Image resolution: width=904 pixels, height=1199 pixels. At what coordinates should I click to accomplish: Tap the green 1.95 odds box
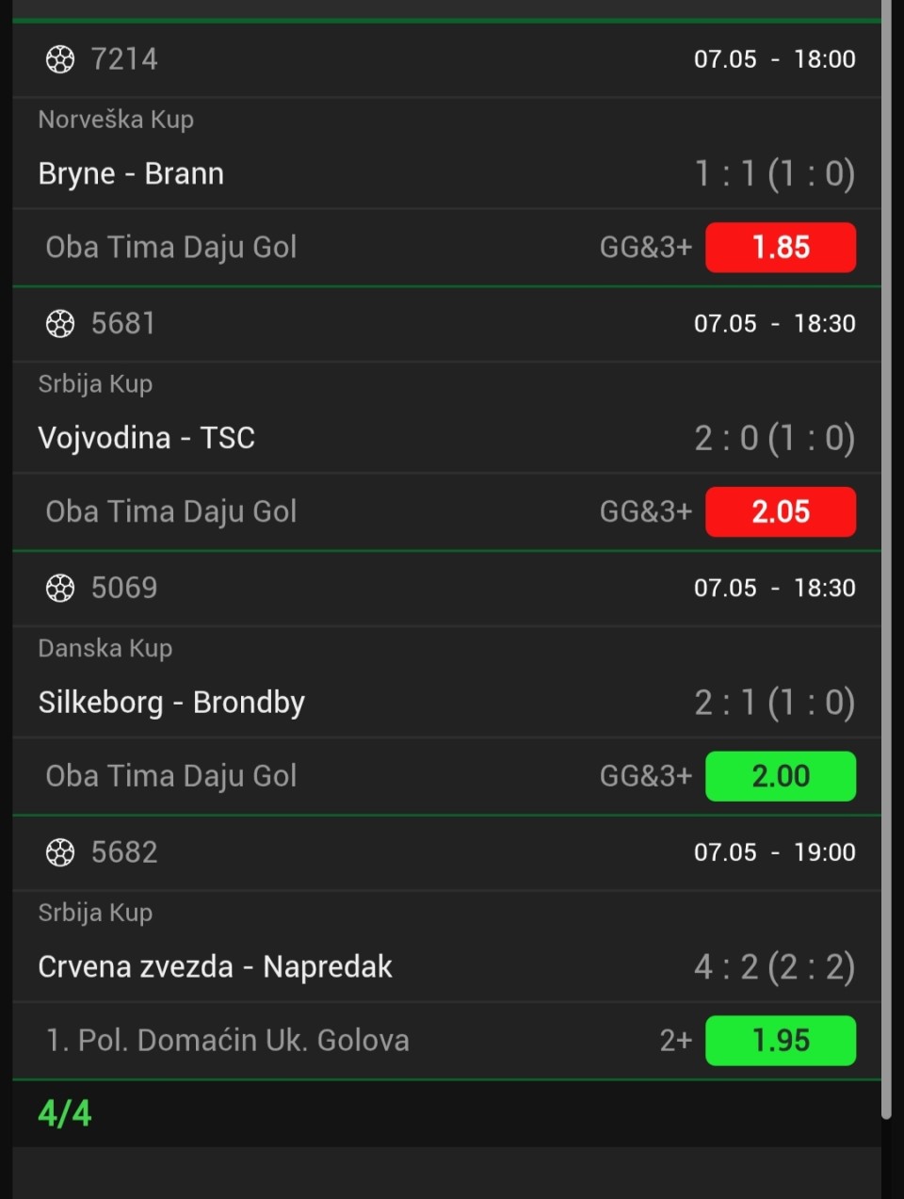[x=781, y=1041]
